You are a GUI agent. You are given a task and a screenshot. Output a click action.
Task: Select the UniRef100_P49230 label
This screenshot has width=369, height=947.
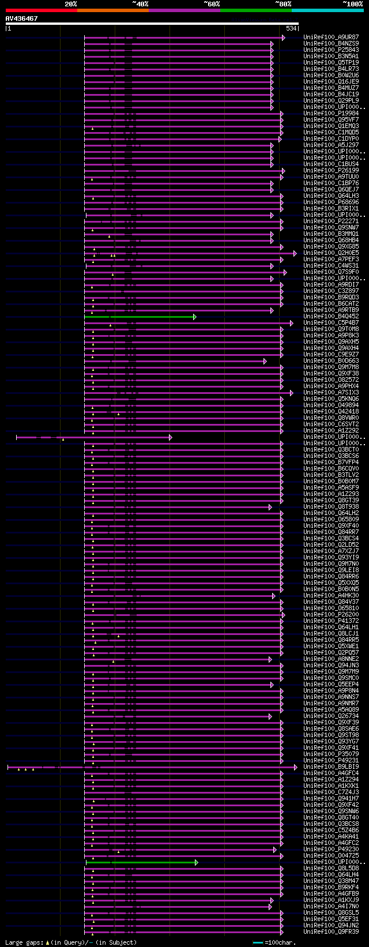(331, 850)
